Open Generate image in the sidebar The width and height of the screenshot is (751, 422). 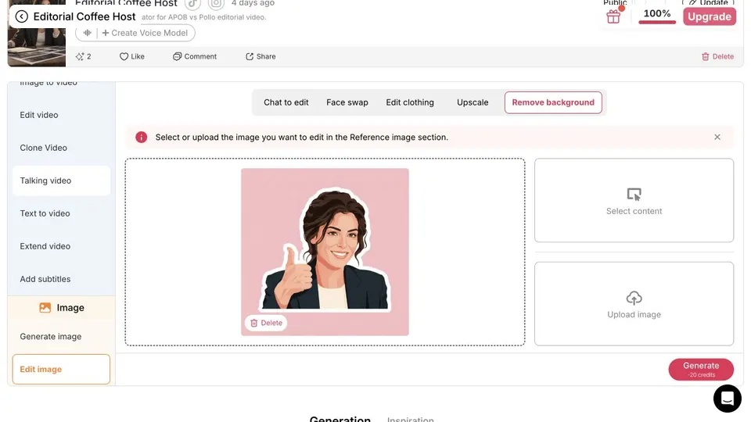point(61,336)
